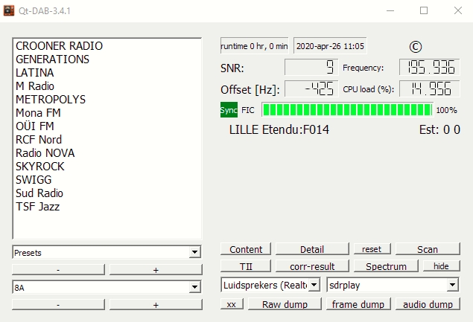Start a Scan
Screen dimensions: 473x322
(x=428, y=249)
